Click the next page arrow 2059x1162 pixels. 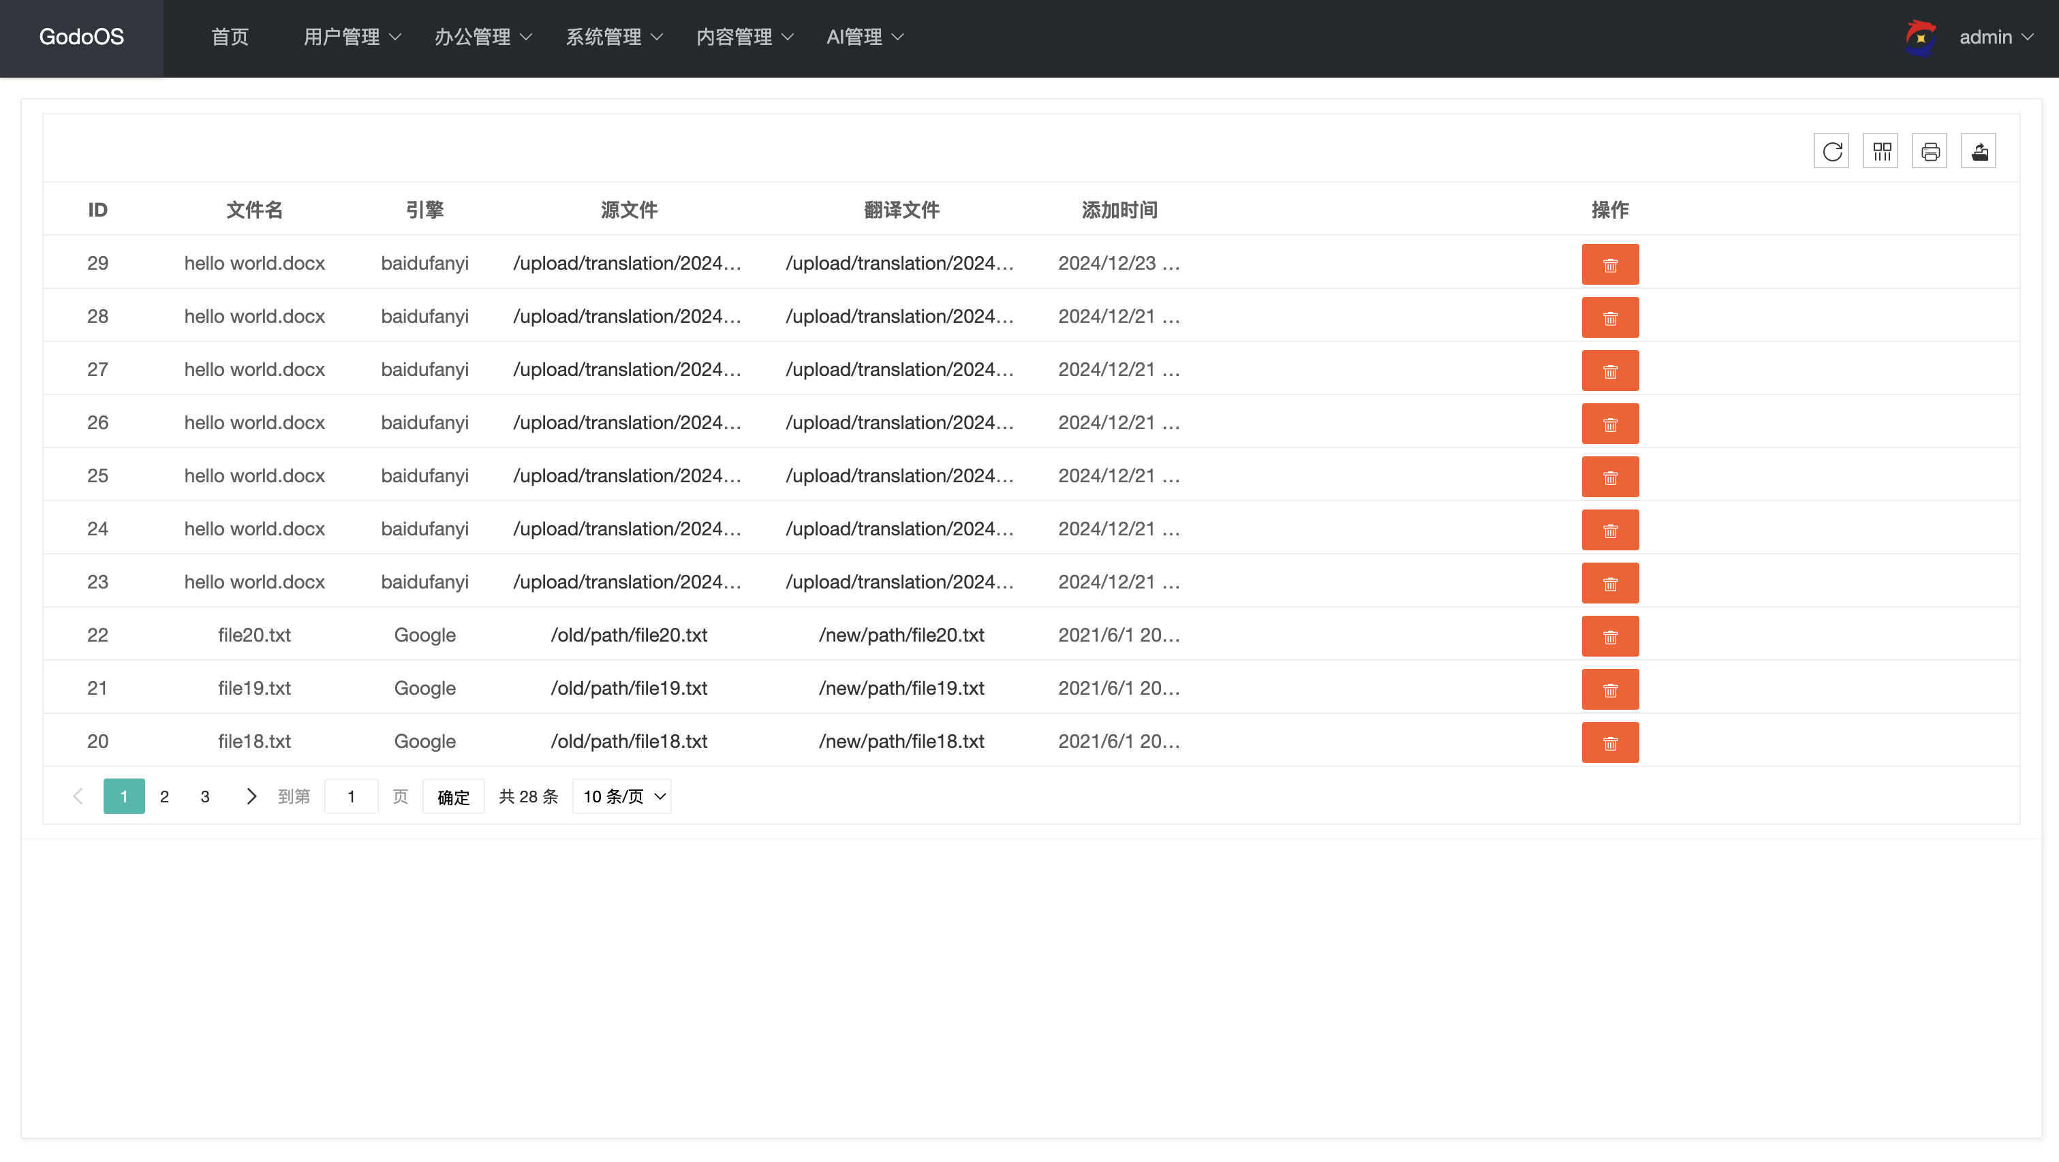pos(251,796)
